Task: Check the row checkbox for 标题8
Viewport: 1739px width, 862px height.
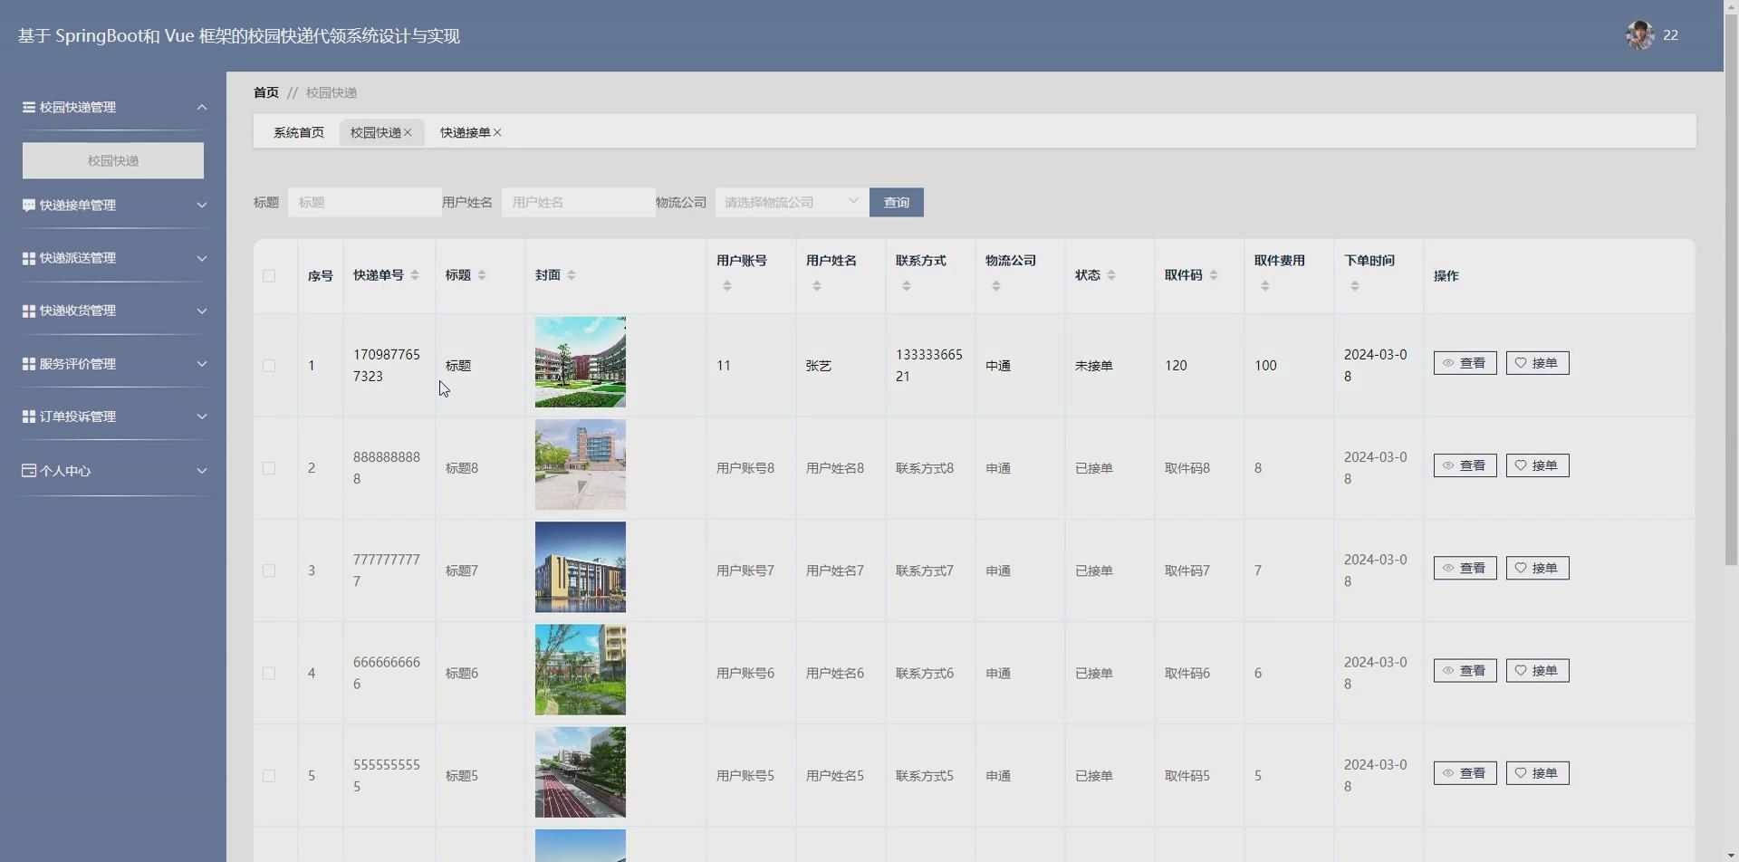Action: coord(269,468)
